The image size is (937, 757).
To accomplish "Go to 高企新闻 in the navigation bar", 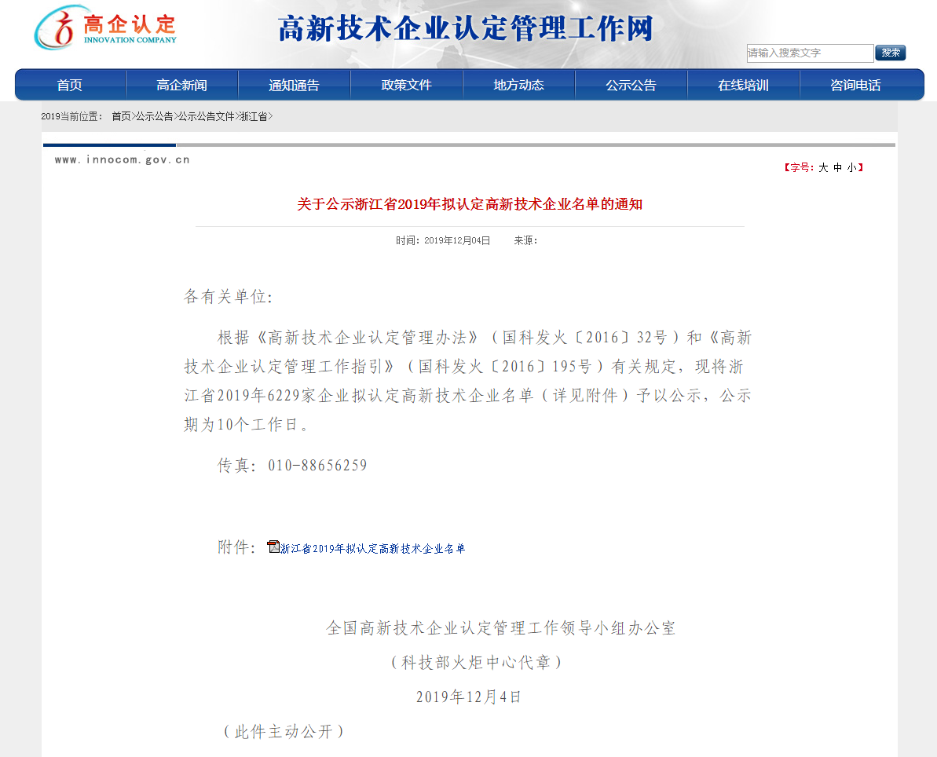I will point(181,86).
